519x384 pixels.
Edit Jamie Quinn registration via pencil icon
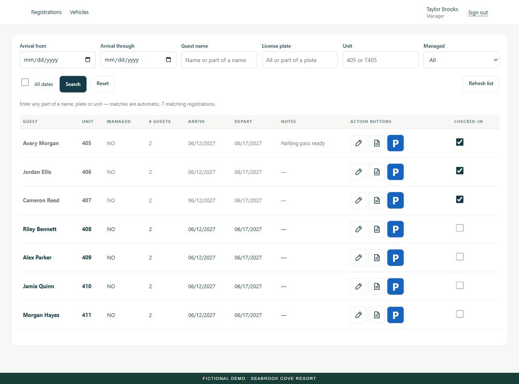(x=358, y=287)
